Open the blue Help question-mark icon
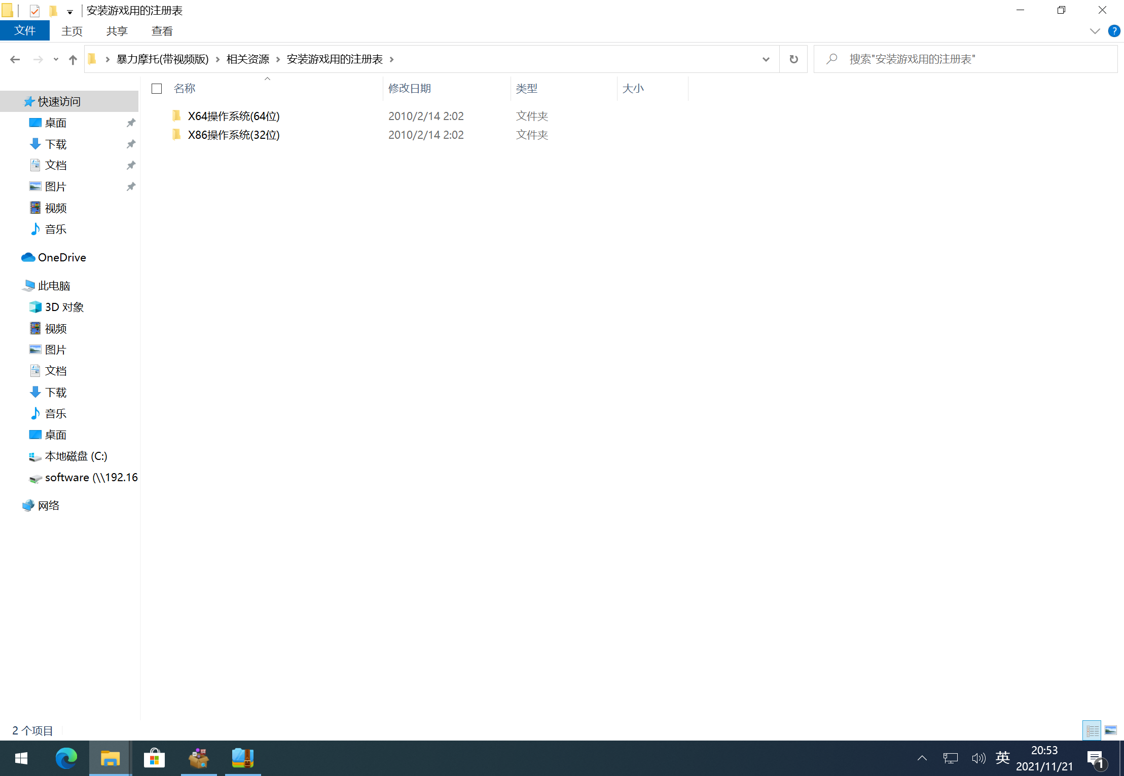 click(1114, 31)
